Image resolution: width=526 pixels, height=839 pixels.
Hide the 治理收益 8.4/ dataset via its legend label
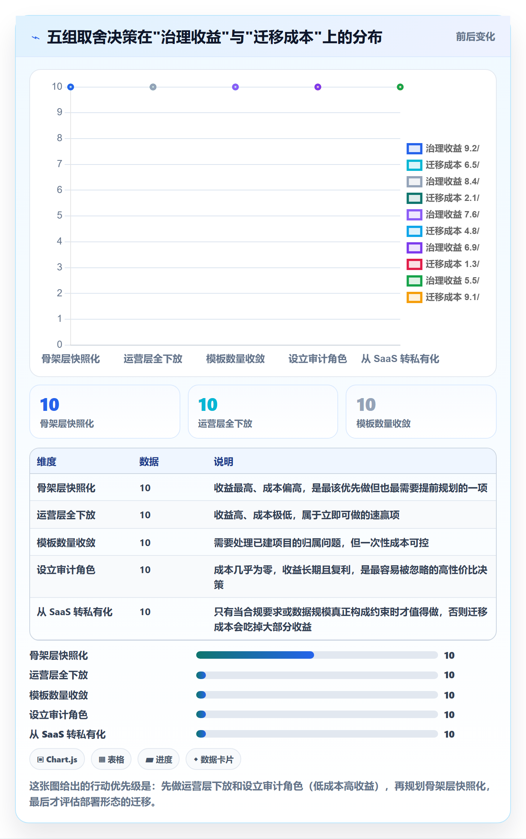(x=452, y=182)
